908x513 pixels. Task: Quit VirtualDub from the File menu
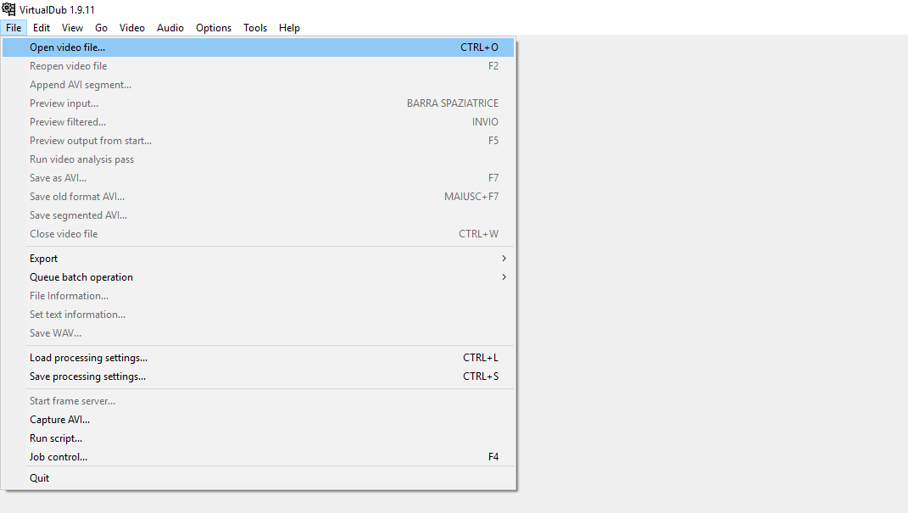(259, 478)
